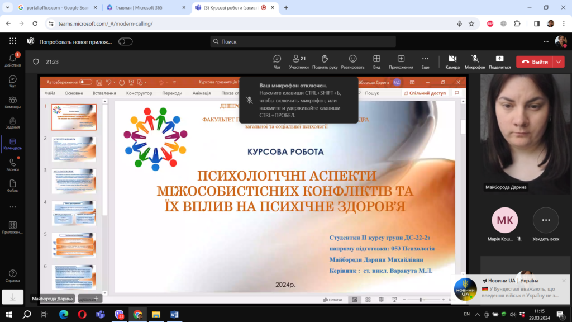Click the download app button in sidebar

pyautogui.click(x=12, y=297)
